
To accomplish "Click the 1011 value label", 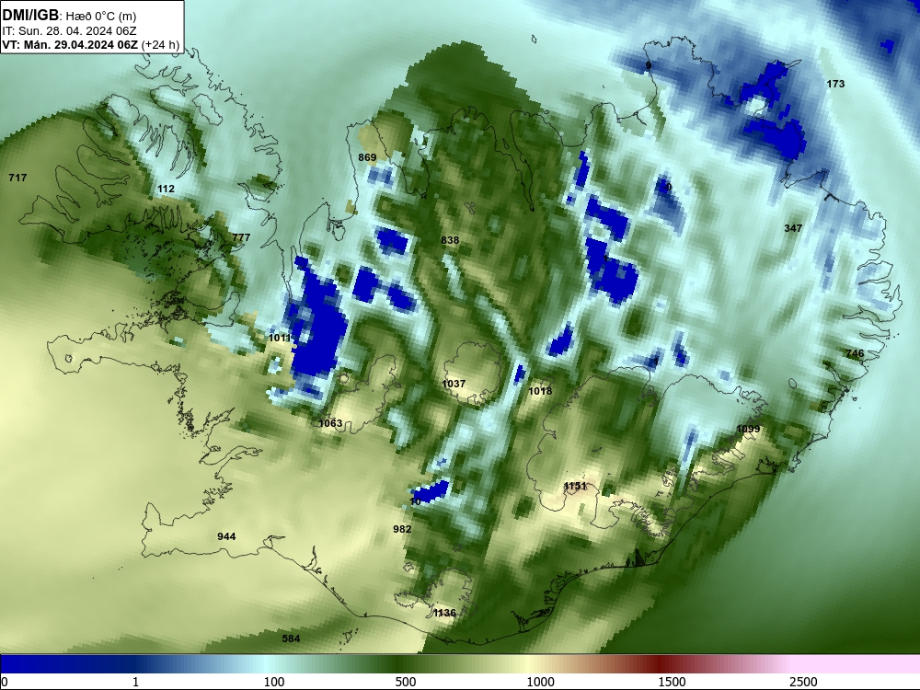I will [x=280, y=338].
